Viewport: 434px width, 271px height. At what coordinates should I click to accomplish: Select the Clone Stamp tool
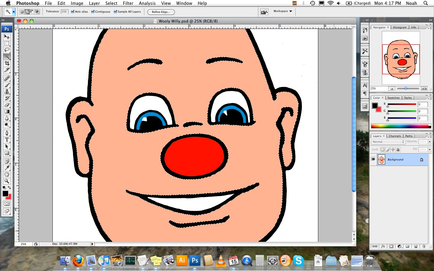(7, 92)
